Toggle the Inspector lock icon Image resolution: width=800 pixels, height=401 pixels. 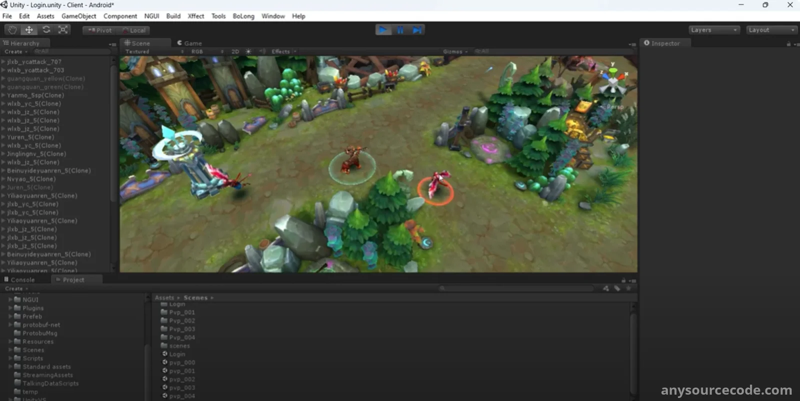coord(788,44)
